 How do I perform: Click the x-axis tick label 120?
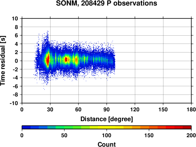[x=135, y=109]
